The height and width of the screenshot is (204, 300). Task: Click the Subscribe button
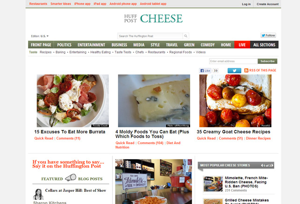pos(267,61)
